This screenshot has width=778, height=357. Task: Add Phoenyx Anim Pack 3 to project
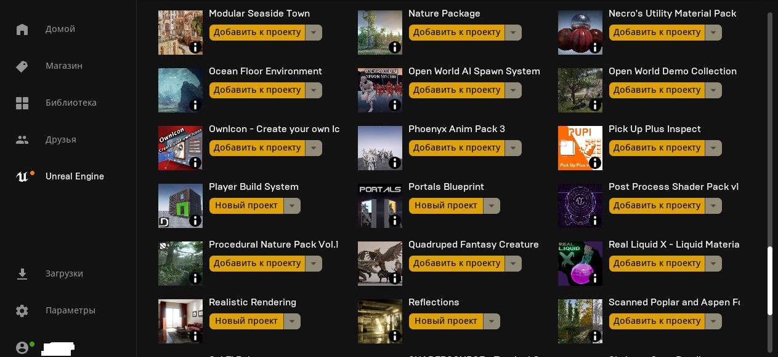456,147
